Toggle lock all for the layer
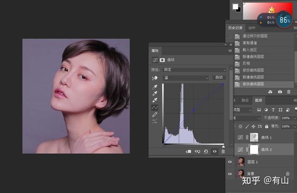This screenshot has width=297, height=193. 266,126
